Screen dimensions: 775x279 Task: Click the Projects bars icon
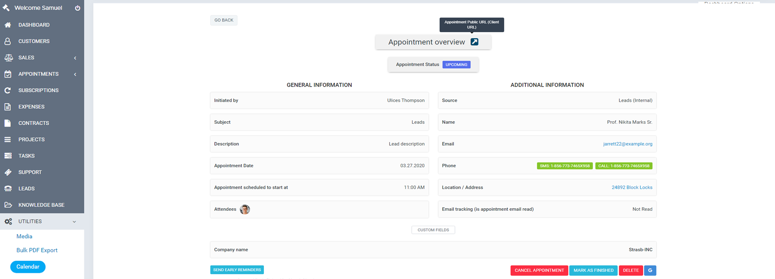(8, 139)
